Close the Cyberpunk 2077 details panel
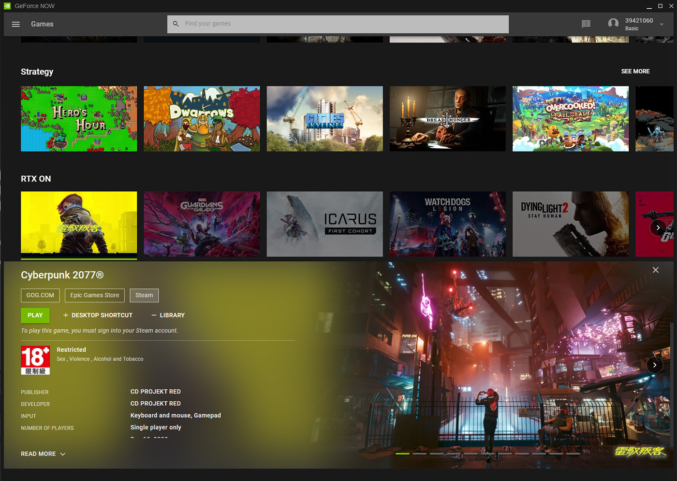Viewport: 677px width, 481px height. coord(655,270)
